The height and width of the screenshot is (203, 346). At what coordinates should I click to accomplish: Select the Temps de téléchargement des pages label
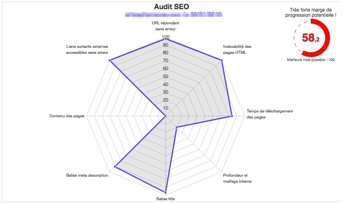[x=270, y=114]
